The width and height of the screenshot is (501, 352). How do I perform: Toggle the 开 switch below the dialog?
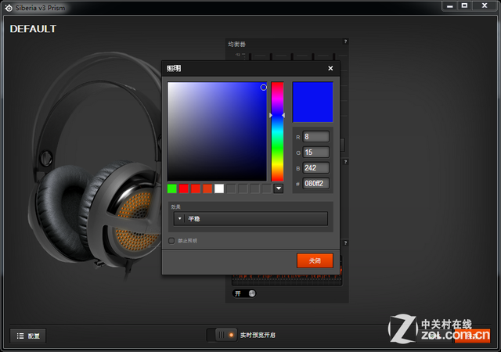tap(244, 293)
